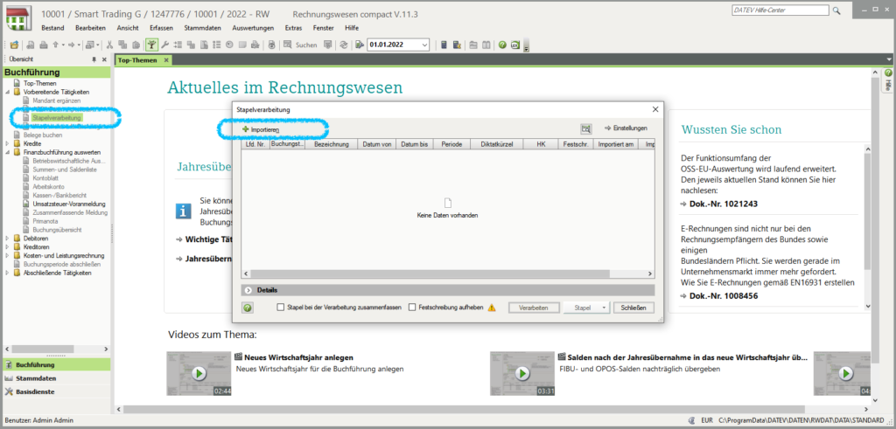Click the magnifier icon beside DATEV Hilfe-Center
896x429 pixels.
pyautogui.click(x=836, y=10)
